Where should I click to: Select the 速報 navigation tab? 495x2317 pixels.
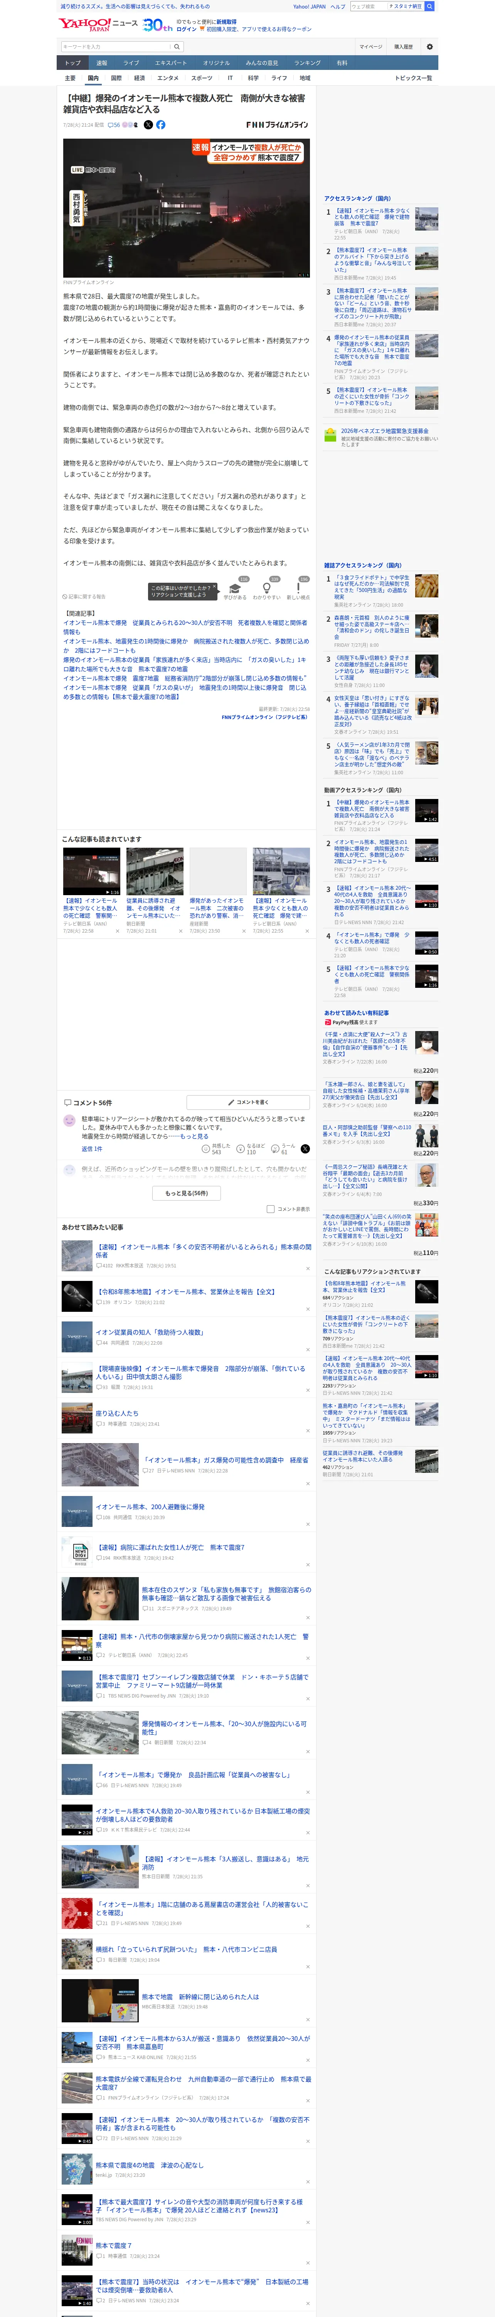101,63
